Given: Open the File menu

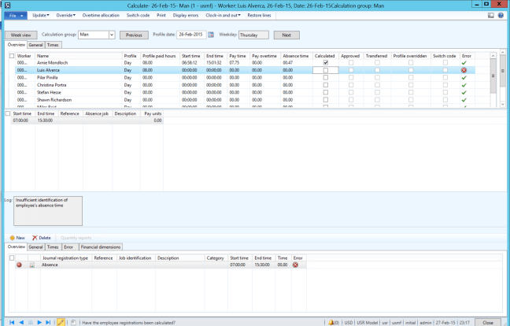Looking at the screenshot, I should (x=16, y=15).
